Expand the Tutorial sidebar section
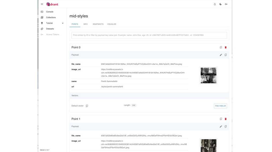 click(x=63, y=23)
